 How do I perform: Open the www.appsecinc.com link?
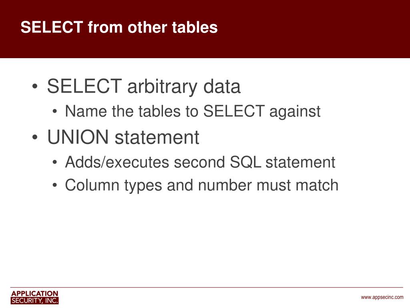[382, 297]
